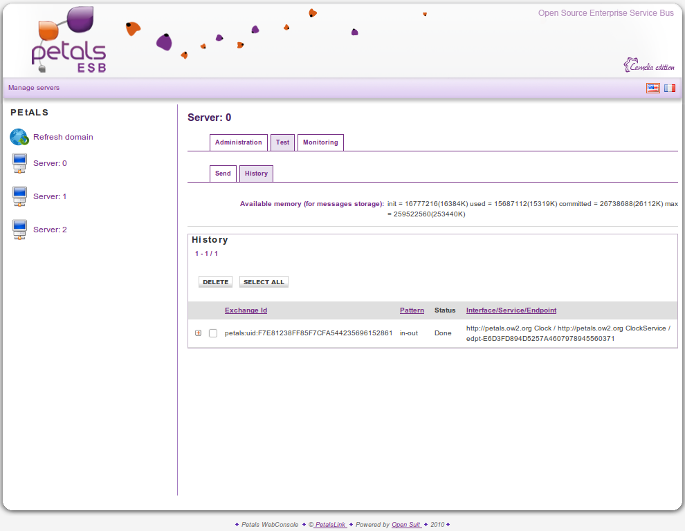685x531 pixels.
Task: Open the PetalsLink footer link
Action: [x=330, y=525]
